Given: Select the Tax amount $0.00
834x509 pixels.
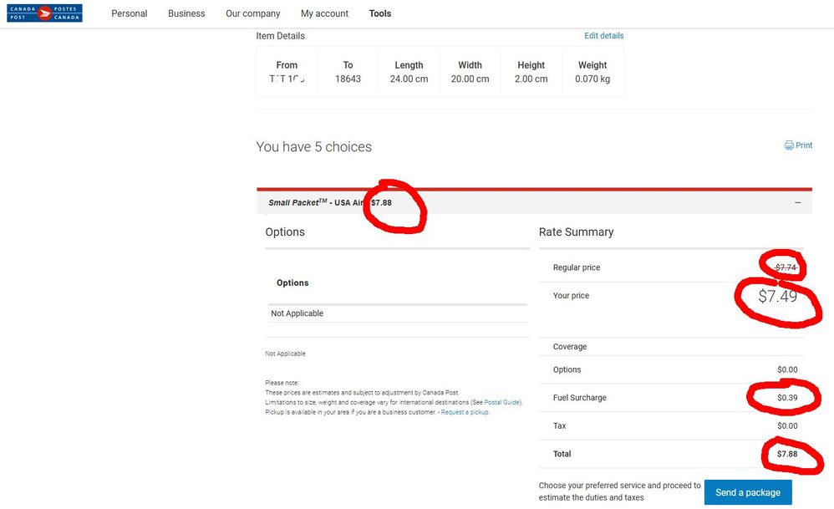Looking at the screenshot, I should pos(787,426).
